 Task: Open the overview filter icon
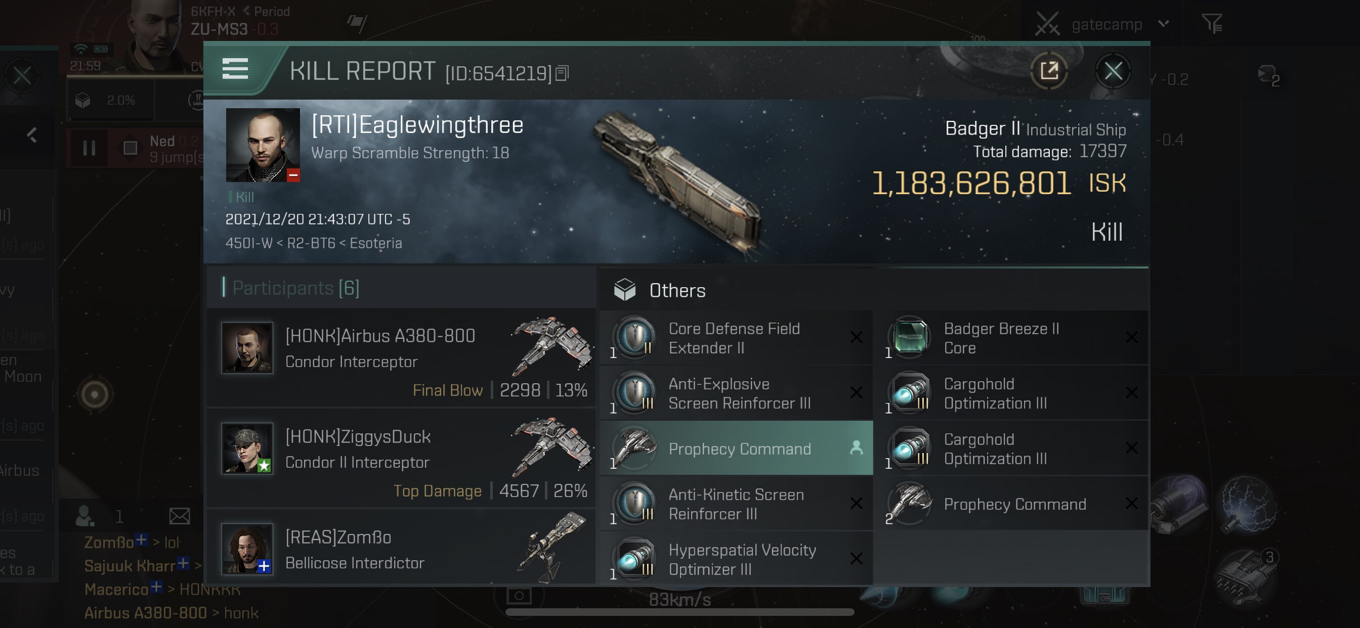pos(1212,24)
